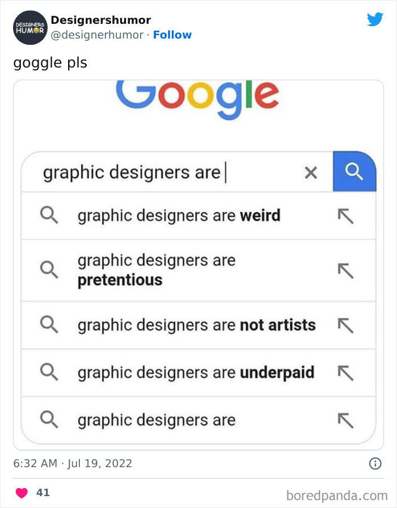Select the 'graphic designers are underpaid' suggestion
The image size is (397, 508).
point(197,372)
